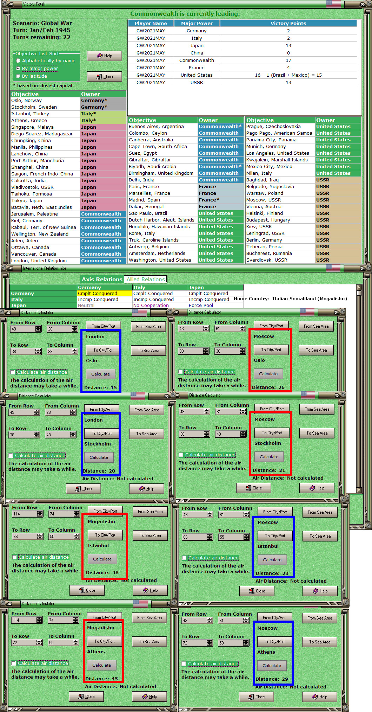Click To Column spinner arrows in Moscow-to-Stockholm calculator
372x712 pixels.
tap(243, 434)
